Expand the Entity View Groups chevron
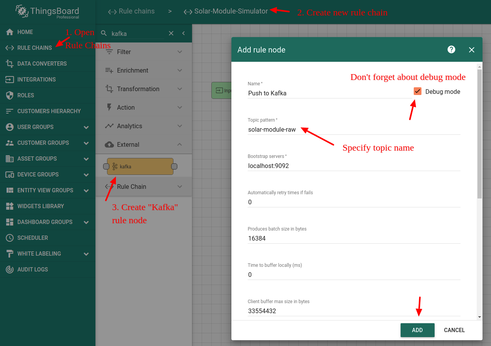This screenshot has height=346, width=491. tap(86, 191)
